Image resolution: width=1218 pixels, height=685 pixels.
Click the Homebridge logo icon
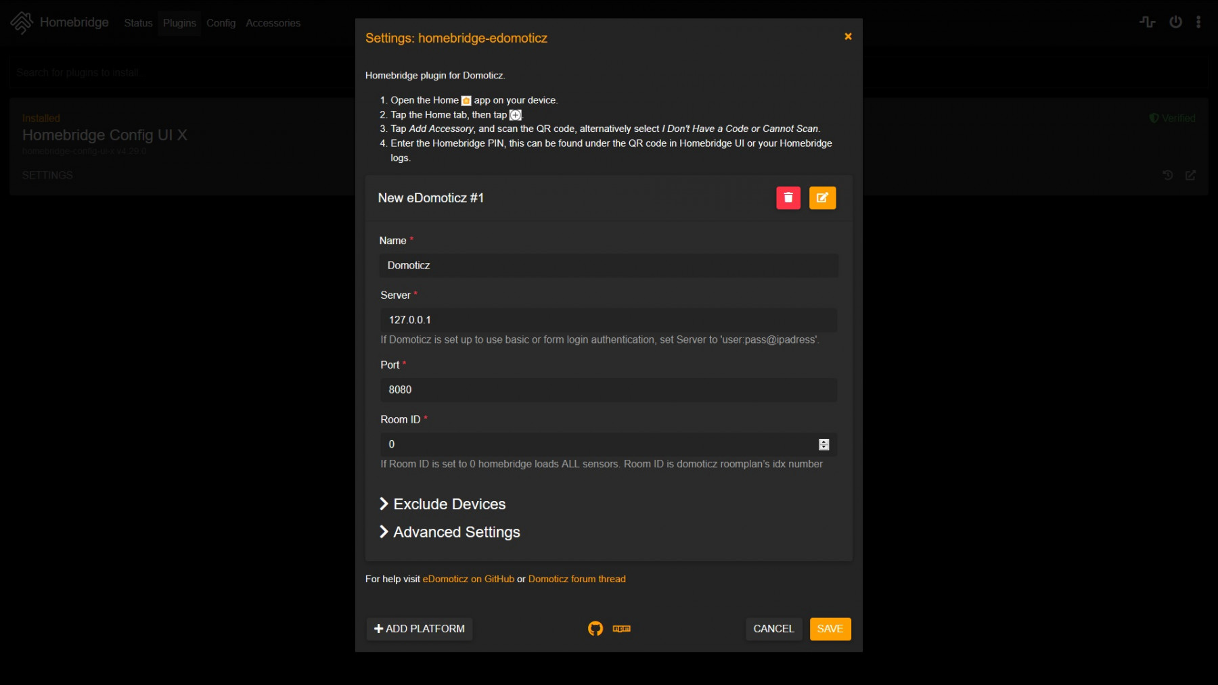[x=22, y=22]
